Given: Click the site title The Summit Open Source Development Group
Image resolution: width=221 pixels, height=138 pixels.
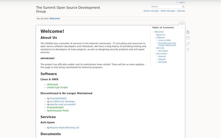Looking at the screenshot, I should pyautogui.click(x=68, y=10).
